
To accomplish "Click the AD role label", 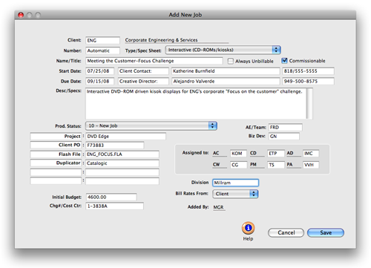I will pos(290,153).
